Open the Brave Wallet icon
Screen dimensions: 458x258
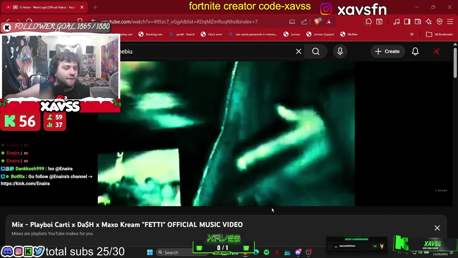pyautogui.click(x=418, y=22)
